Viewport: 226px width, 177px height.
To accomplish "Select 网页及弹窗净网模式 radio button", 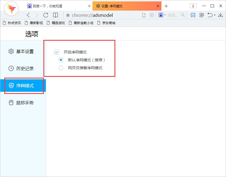I will click(x=61, y=68).
